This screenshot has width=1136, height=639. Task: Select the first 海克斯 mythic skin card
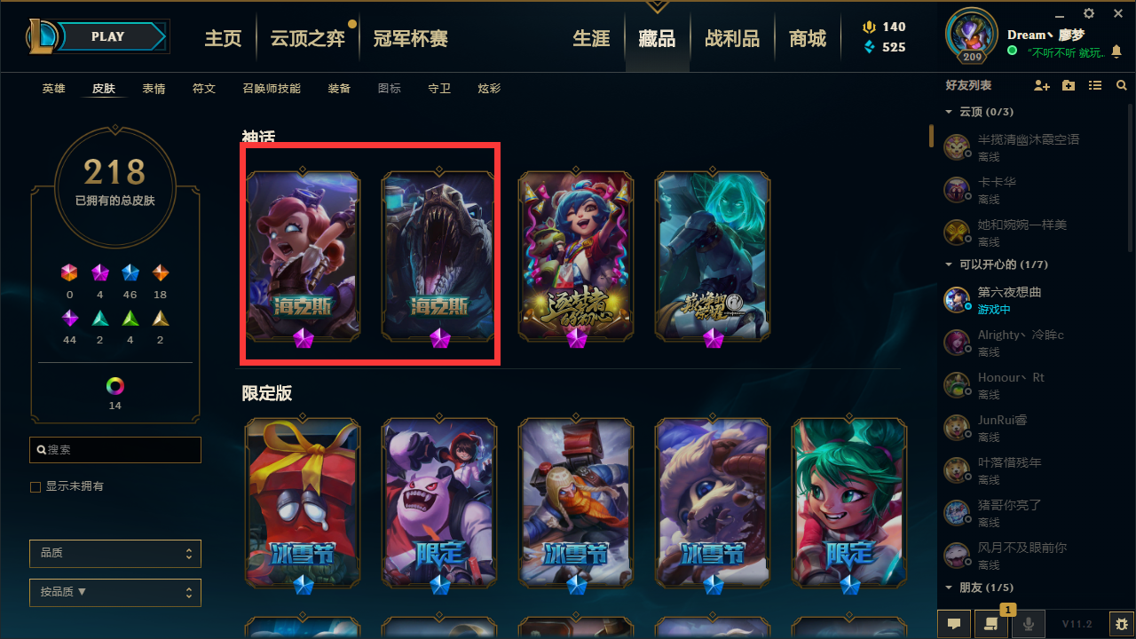point(303,256)
